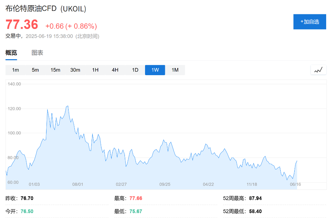The height and width of the screenshot is (218, 333).
Task: Click the 52周最高 value 87.94
Action: point(255,198)
